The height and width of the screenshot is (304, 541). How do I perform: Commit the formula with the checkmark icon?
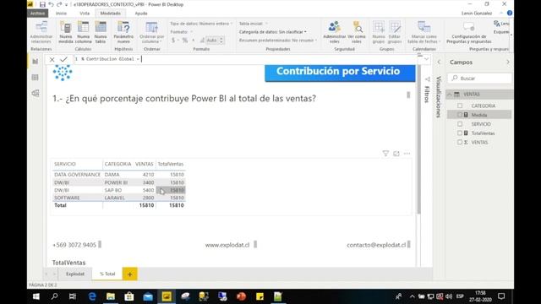(63, 59)
